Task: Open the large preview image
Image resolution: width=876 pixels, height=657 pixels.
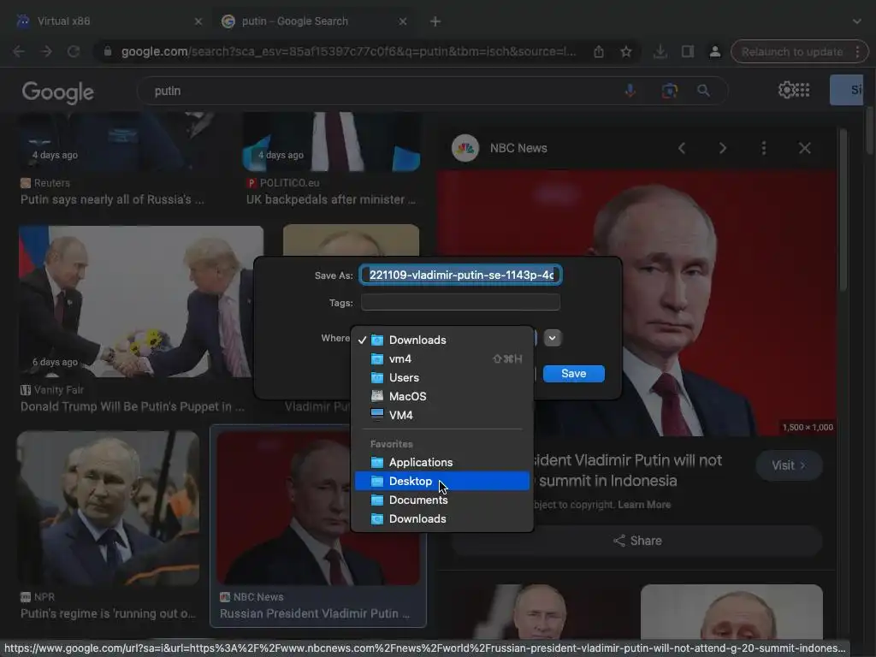Action: coord(636,304)
